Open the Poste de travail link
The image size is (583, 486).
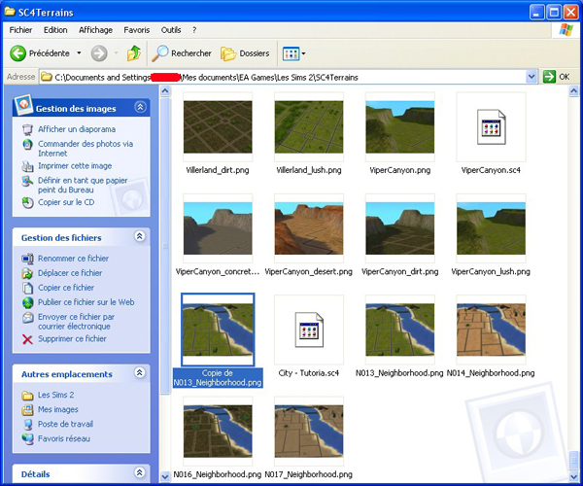(65, 424)
